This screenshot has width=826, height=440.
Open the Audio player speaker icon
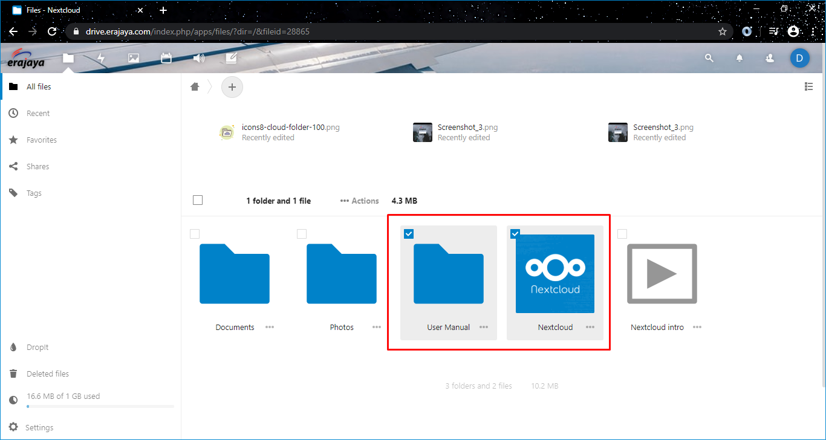click(198, 58)
